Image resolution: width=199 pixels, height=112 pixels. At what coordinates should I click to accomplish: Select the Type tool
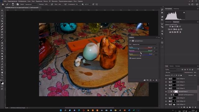point(2,62)
